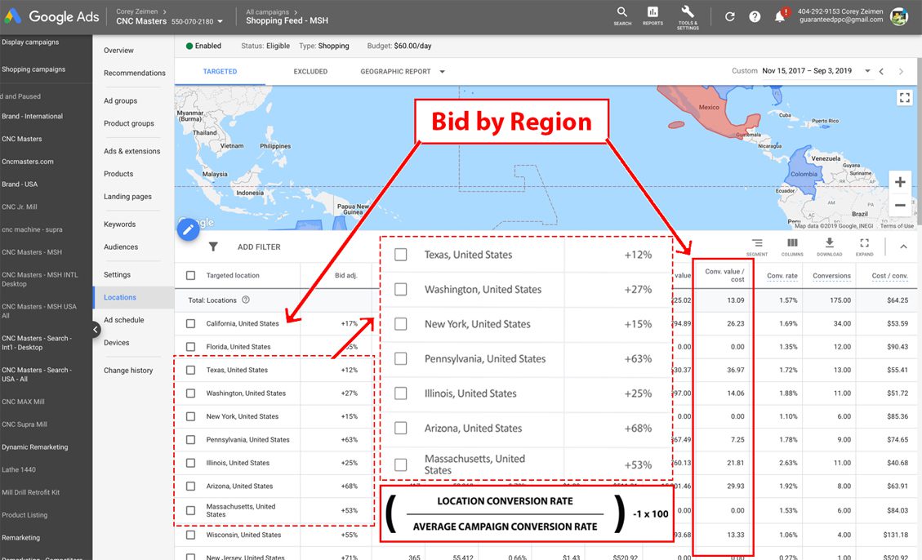Collapse the chart with the up chevron

pyautogui.click(x=904, y=247)
